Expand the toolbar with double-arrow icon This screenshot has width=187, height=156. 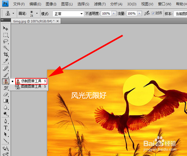tap(2, 20)
